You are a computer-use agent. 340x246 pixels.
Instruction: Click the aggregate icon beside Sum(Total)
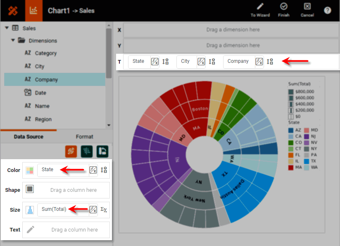104,210
